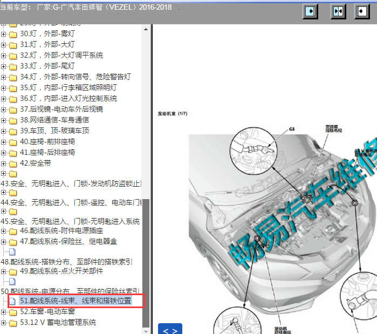The height and width of the screenshot is (334, 377).
Task: Expand the '38.网络通信-车身通信' node
Action: tap(3, 120)
